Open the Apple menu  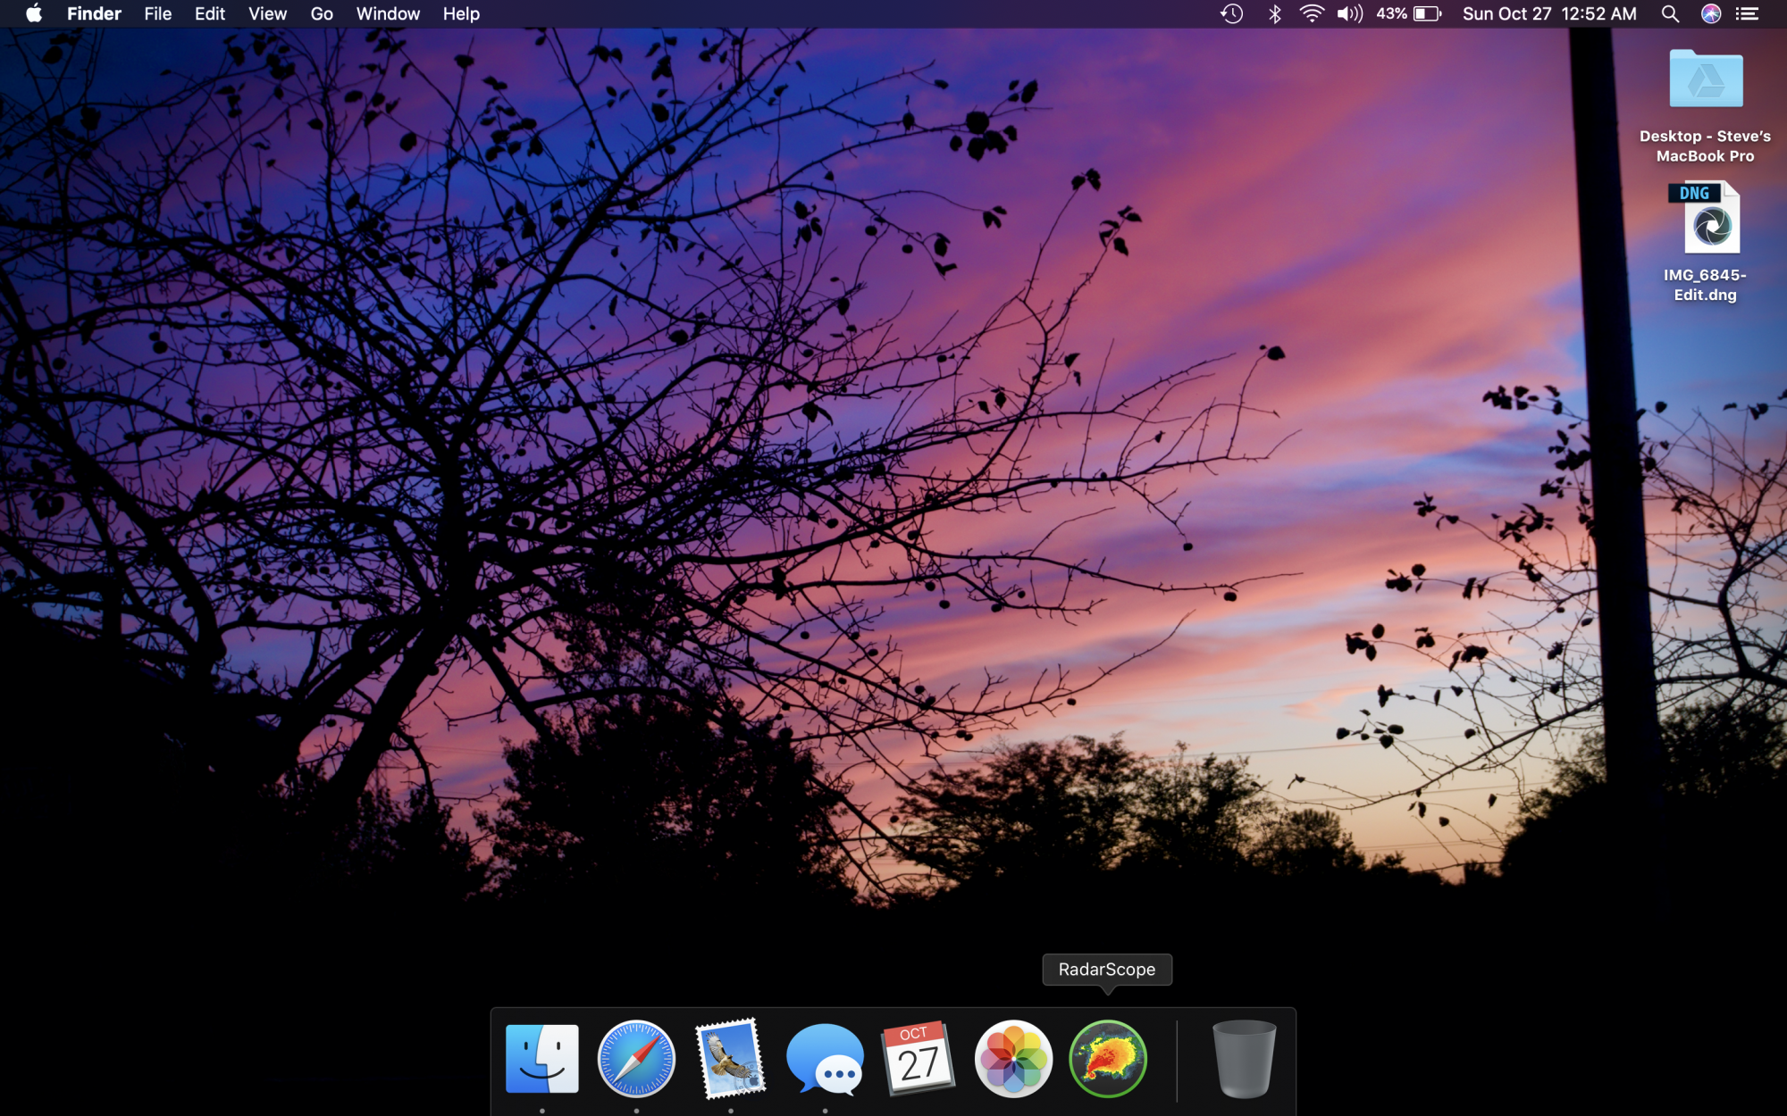pos(34,13)
